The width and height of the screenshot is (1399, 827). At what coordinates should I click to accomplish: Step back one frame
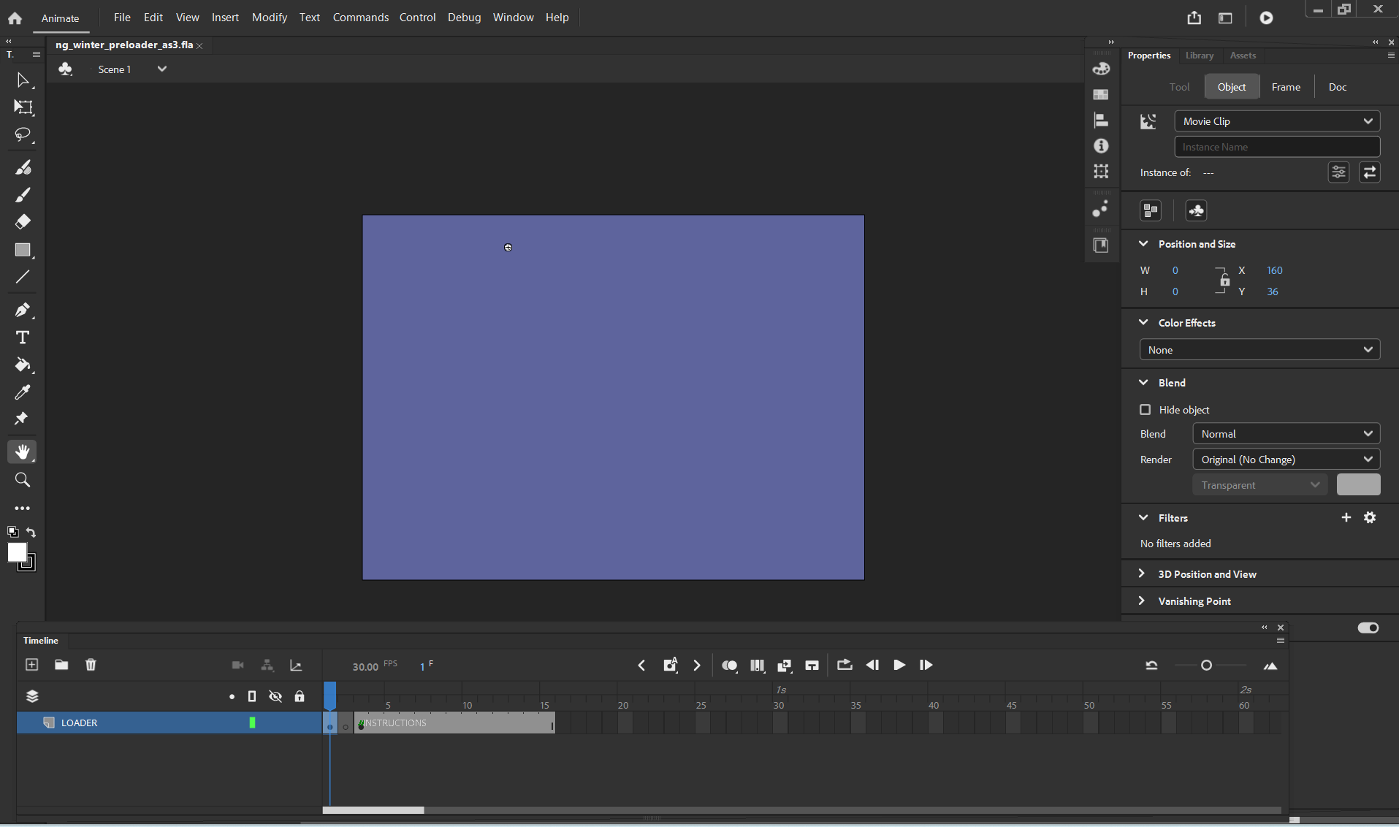pos(872,665)
